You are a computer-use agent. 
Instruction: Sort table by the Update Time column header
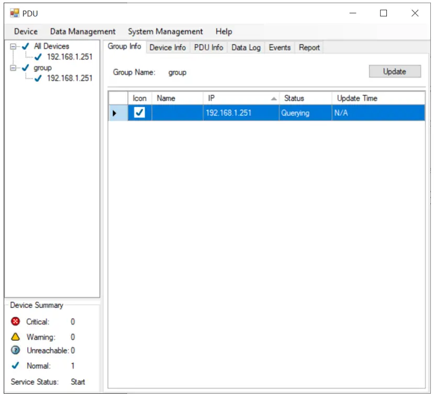pyautogui.click(x=378, y=98)
